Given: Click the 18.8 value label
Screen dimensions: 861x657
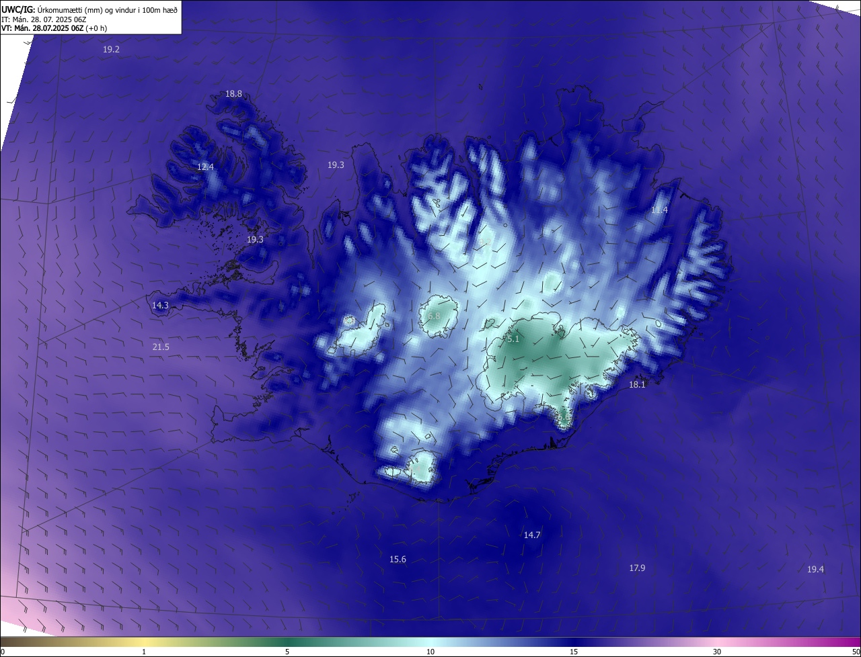Looking at the screenshot, I should pos(233,94).
